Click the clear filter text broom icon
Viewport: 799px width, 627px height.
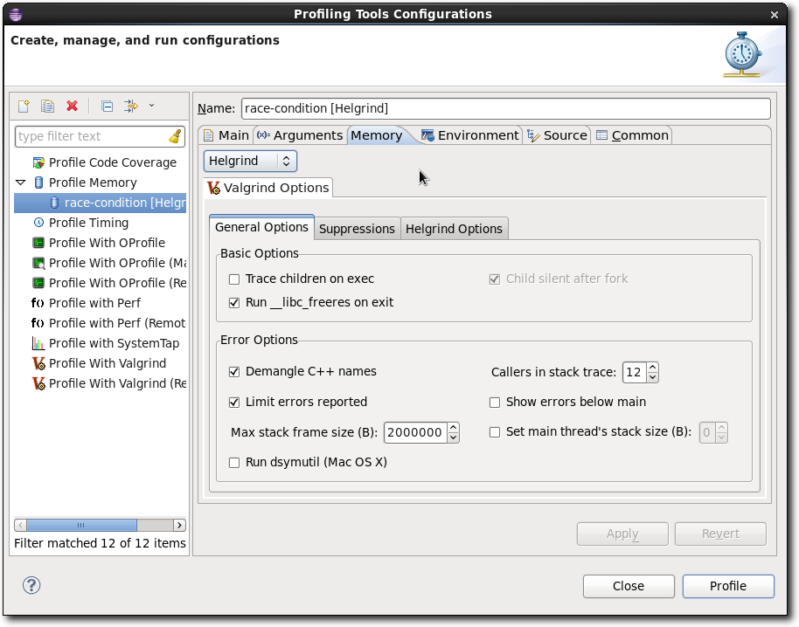(x=175, y=136)
